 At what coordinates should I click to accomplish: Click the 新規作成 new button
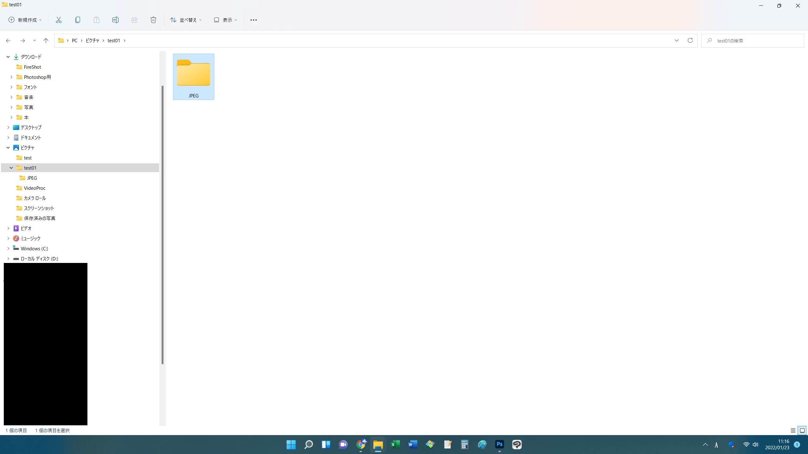[25, 20]
